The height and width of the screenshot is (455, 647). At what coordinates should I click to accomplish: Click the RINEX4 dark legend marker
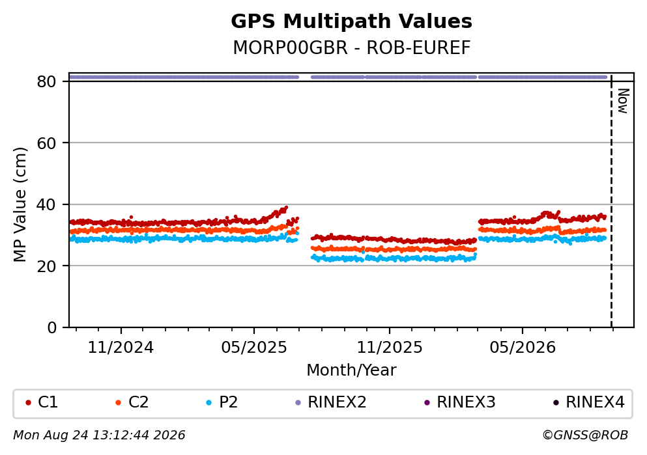[x=556, y=403]
